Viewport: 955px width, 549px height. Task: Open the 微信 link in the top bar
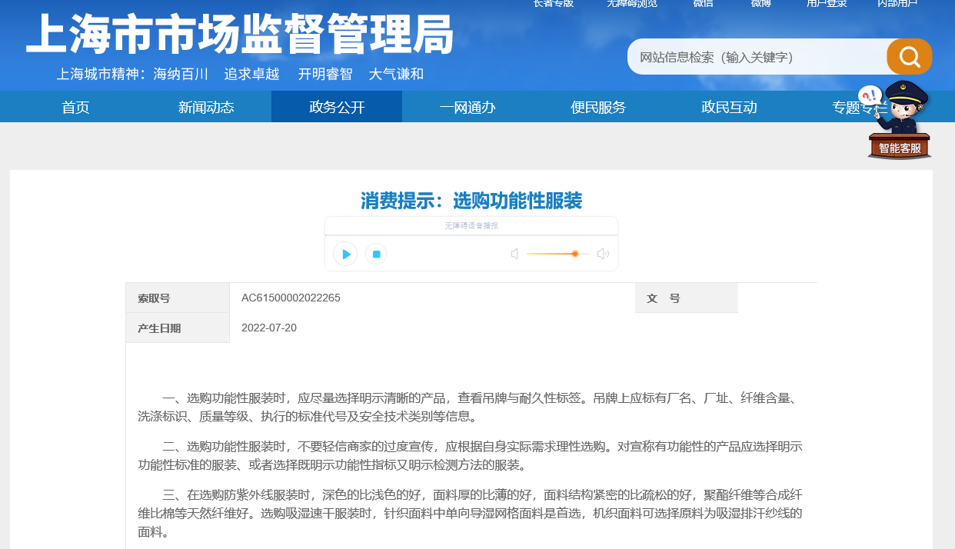pyautogui.click(x=703, y=4)
